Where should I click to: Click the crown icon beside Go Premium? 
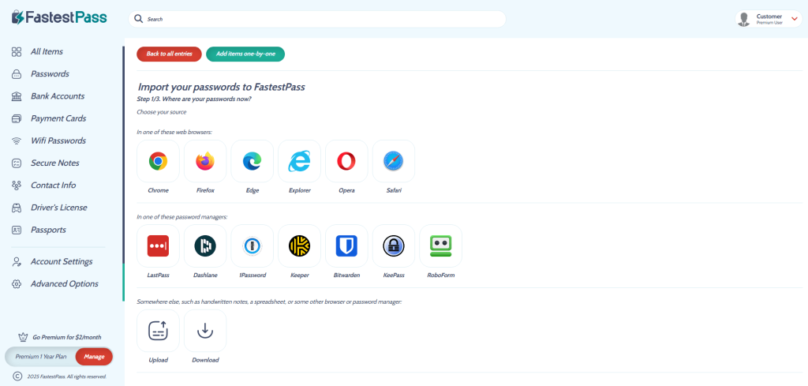23,337
